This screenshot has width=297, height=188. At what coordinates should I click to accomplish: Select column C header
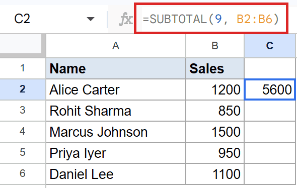click(270, 46)
